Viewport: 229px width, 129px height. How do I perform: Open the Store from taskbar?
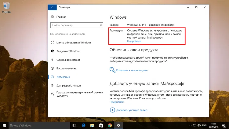pos(101,126)
